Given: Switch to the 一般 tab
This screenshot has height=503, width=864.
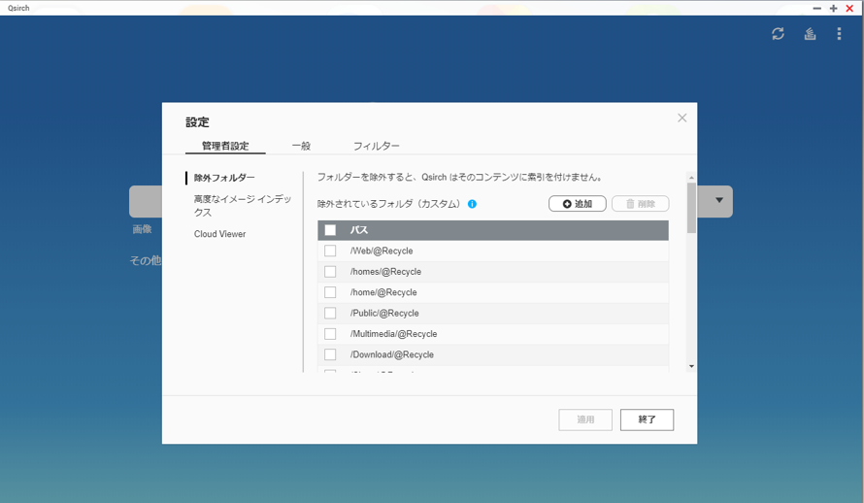Looking at the screenshot, I should [301, 146].
